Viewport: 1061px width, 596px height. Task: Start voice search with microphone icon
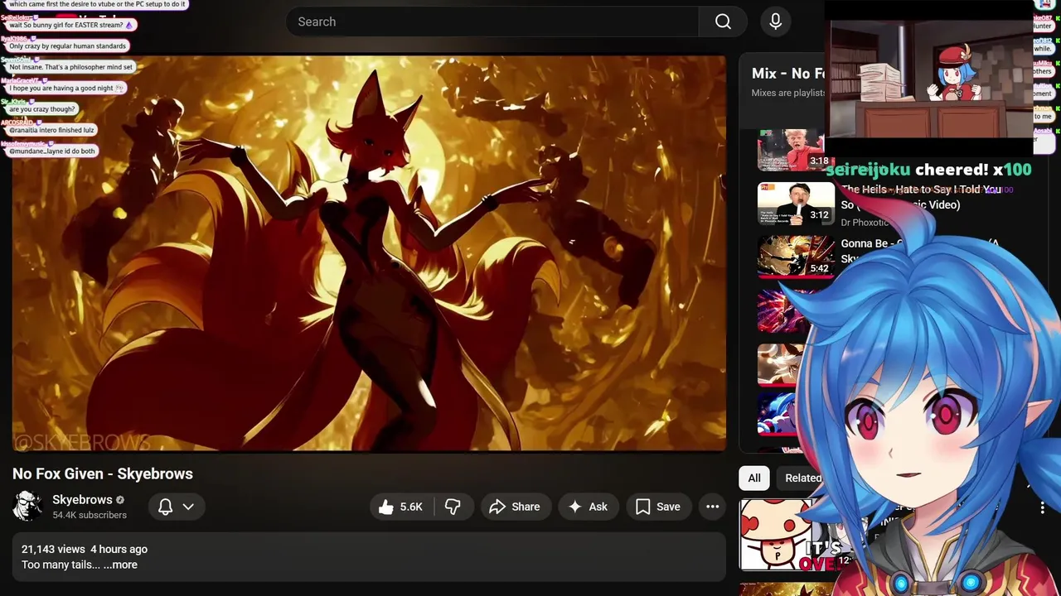776,22
